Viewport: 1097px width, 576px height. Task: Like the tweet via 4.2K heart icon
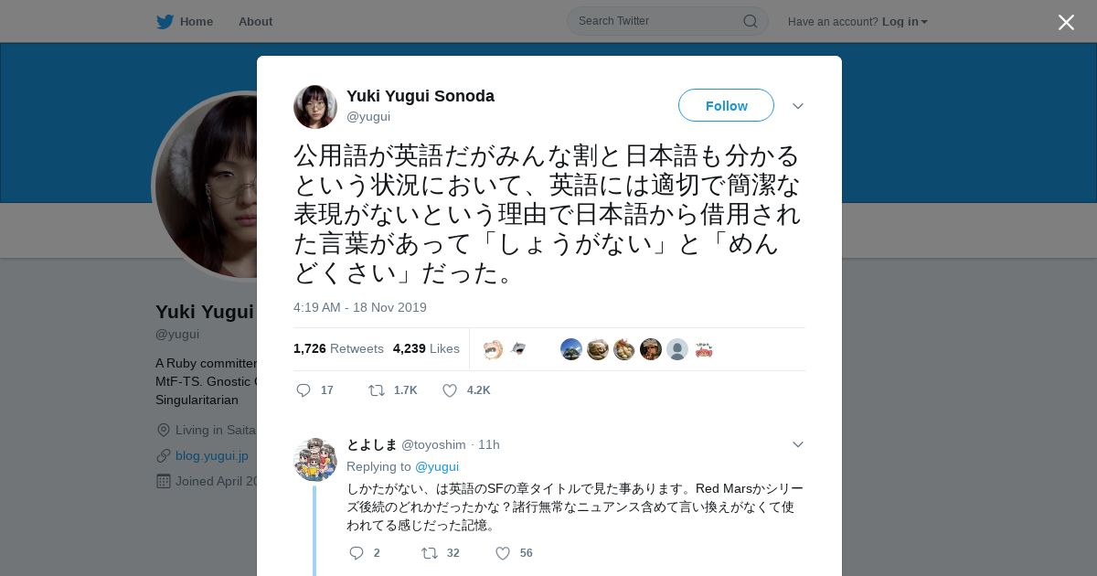(x=450, y=390)
